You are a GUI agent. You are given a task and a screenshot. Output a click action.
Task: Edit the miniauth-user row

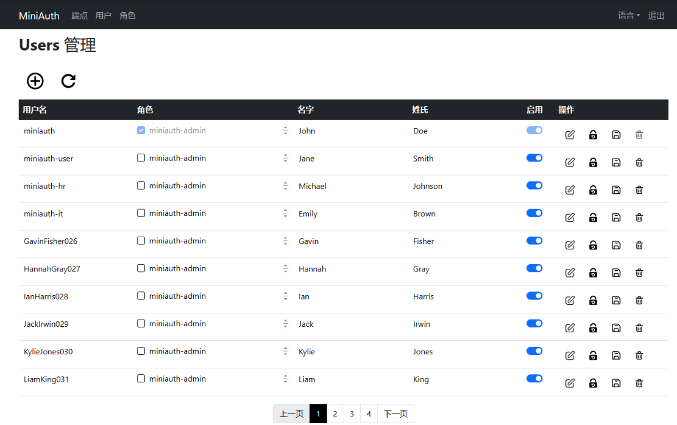click(x=570, y=162)
